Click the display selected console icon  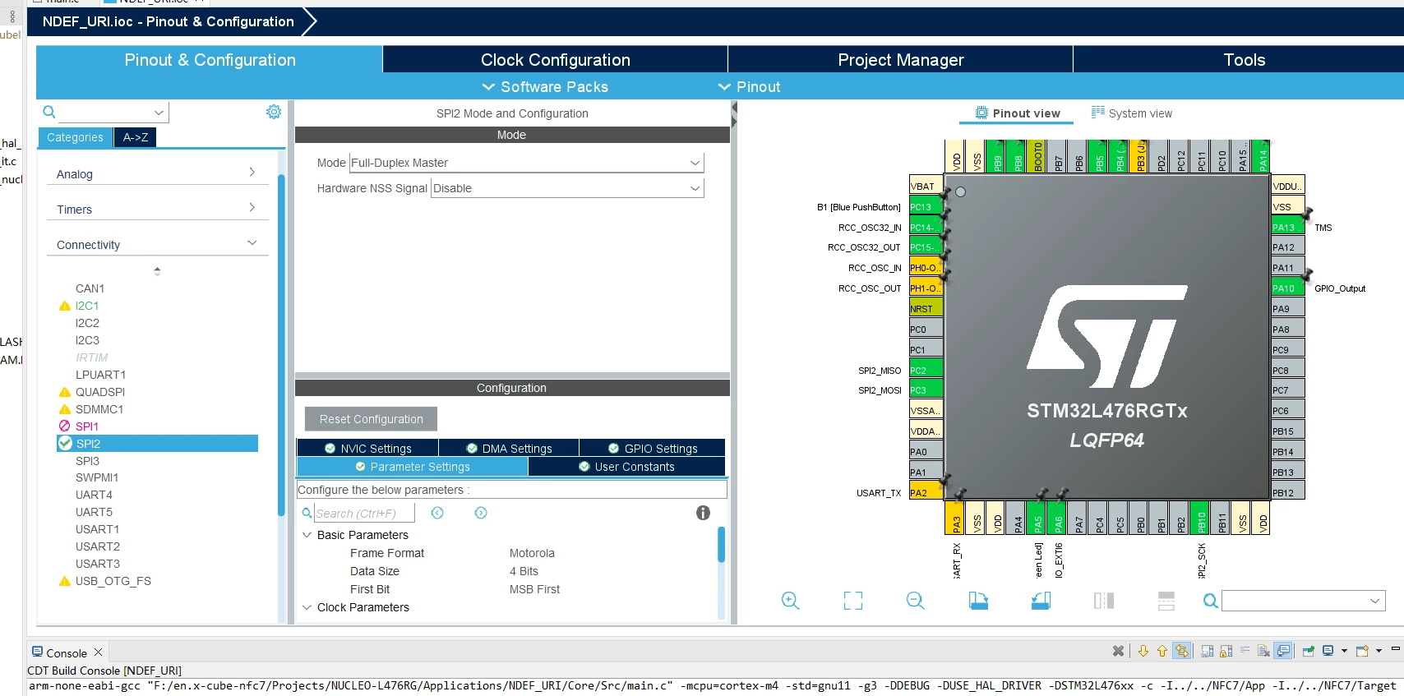point(1328,651)
